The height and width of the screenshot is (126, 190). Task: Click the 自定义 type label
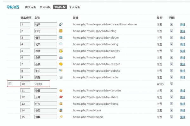161,84
